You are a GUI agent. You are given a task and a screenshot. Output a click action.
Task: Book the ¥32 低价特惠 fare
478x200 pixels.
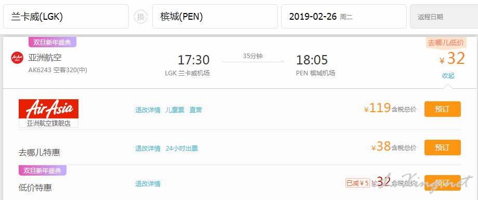pyautogui.click(x=442, y=183)
